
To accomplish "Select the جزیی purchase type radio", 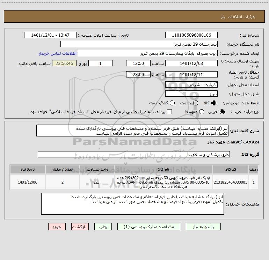I will pyautogui.click(x=222, y=112).
